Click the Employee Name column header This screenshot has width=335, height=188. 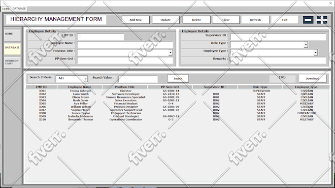(x=79, y=87)
